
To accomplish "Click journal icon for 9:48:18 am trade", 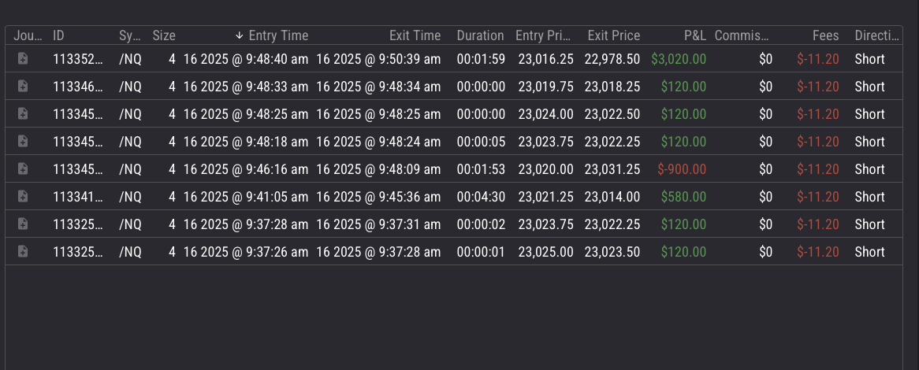I will click(x=23, y=142).
